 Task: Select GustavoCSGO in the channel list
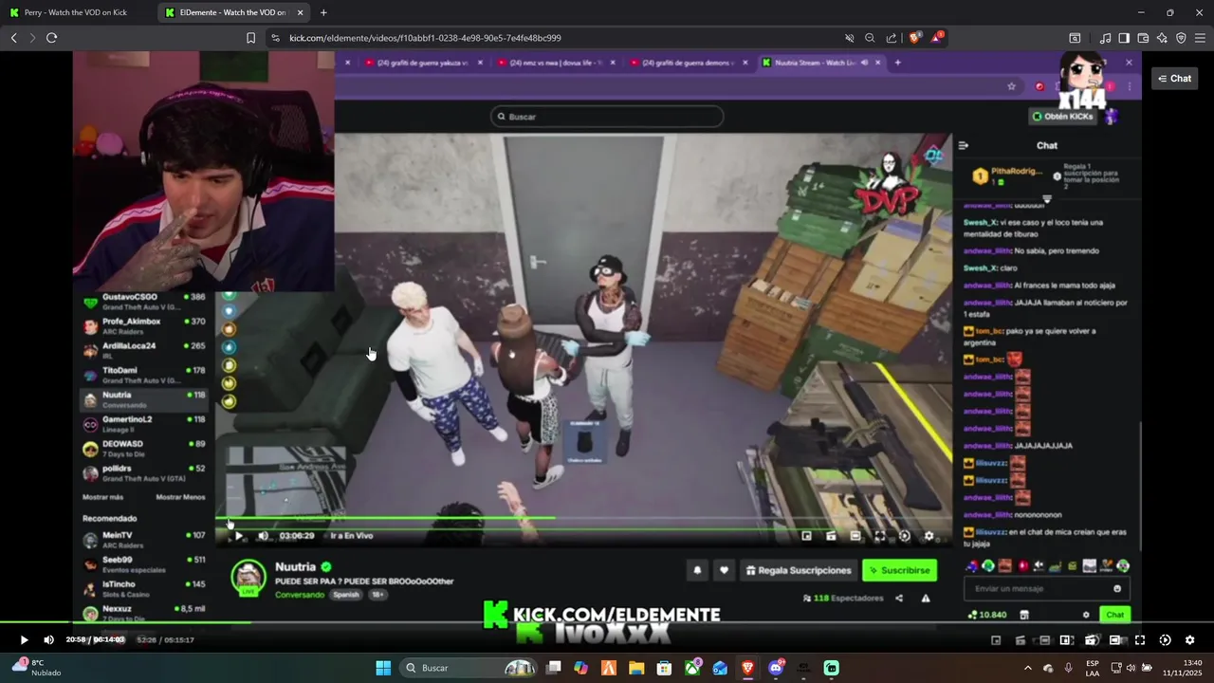pos(145,302)
